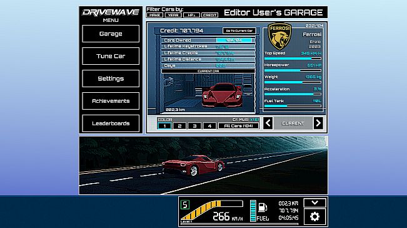Click the garage car preview image
This screenshot has width=407, height=228.
[x=208, y=93]
